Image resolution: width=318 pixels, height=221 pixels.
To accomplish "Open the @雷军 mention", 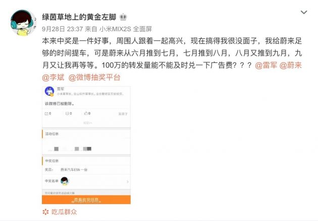I will pyautogui.click(x=266, y=65).
